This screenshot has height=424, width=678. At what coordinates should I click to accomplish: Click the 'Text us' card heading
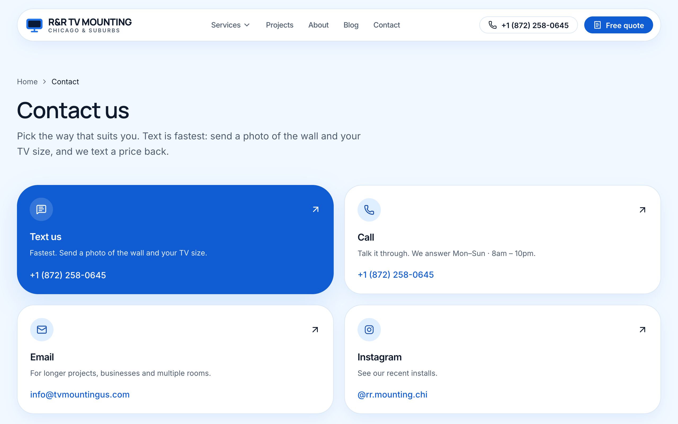46,237
